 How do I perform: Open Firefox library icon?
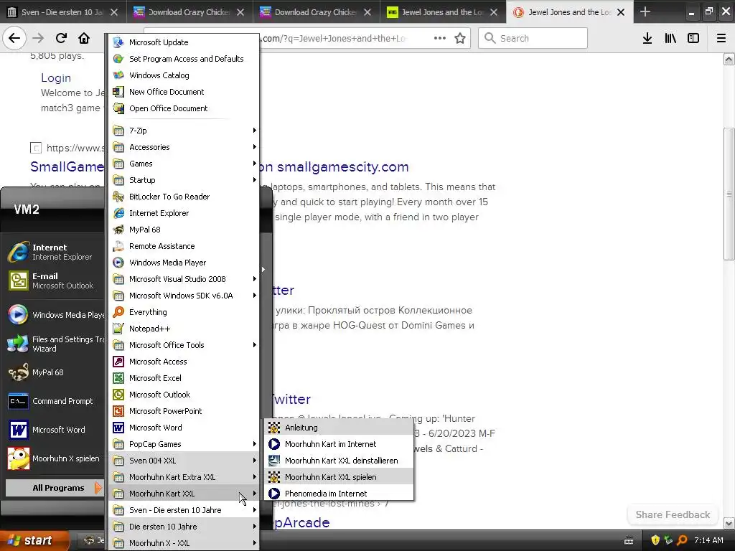[x=670, y=38]
